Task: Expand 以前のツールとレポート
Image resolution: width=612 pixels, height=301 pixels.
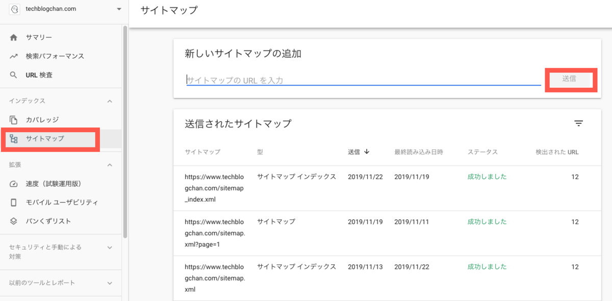Action: click(109, 283)
